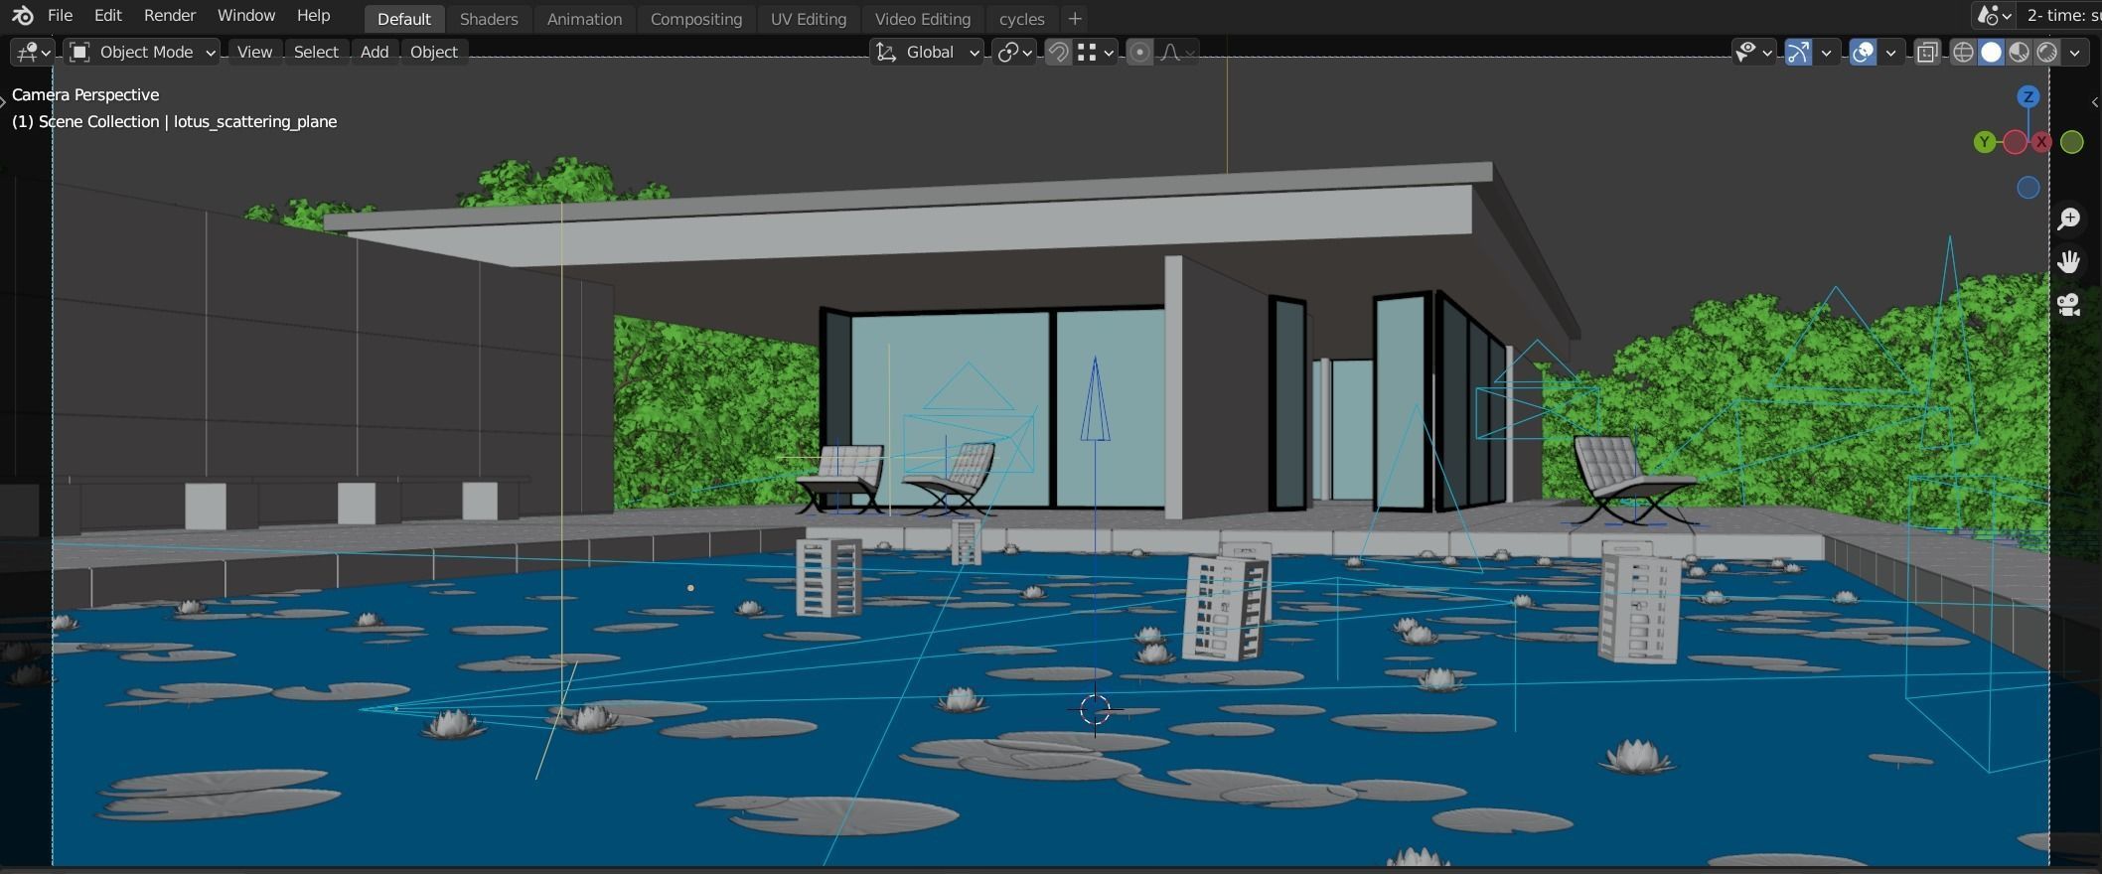Image resolution: width=2102 pixels, height=874 pixels.
Task: Click 'lotus_scattering_plane' collection text
Action: tap(255, 121)
